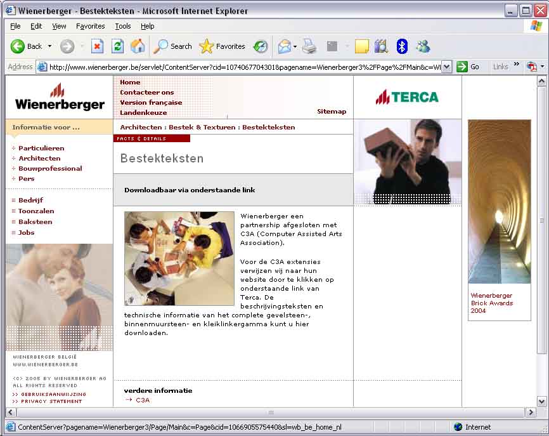This screenshot has width=549, height=436.
Task: Open the yellow Discuss note icon
Action: (362, 46)
